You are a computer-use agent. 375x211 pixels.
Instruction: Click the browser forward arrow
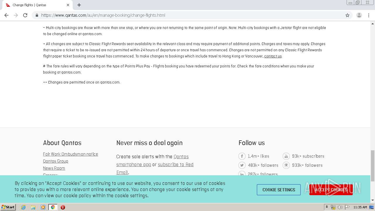(16, 15)
